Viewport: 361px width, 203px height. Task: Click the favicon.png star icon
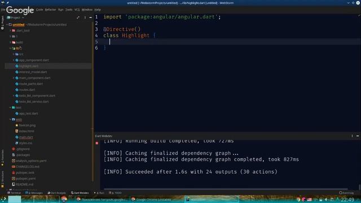(x=16, y=125)
